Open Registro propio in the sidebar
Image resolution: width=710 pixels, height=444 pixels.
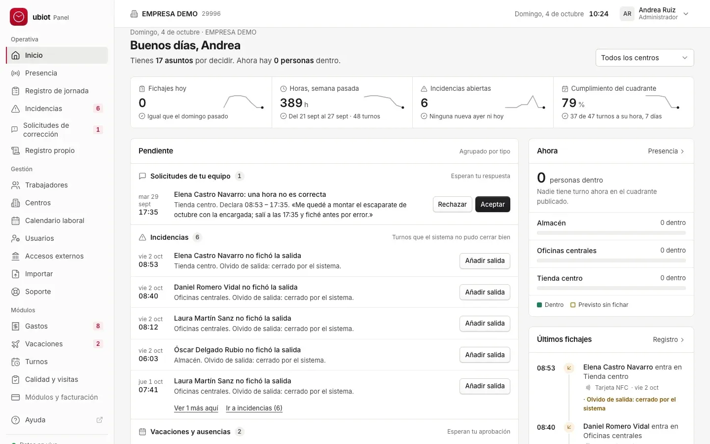(57, 150)
